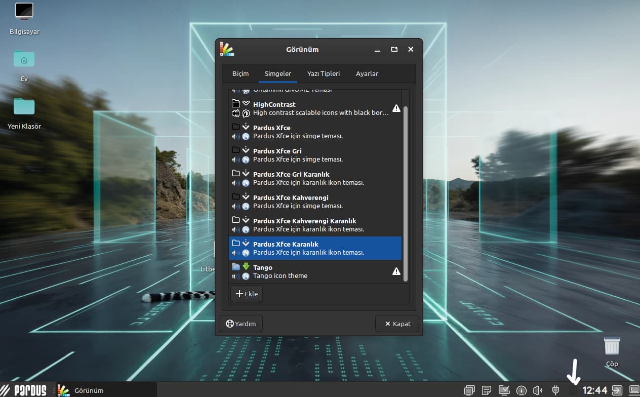
Task: Click the volume speaker icon in tray
Action: click(538, 390)
